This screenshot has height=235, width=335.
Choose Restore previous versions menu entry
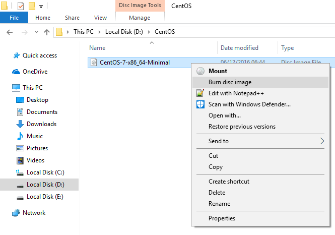tap(260, 127)
